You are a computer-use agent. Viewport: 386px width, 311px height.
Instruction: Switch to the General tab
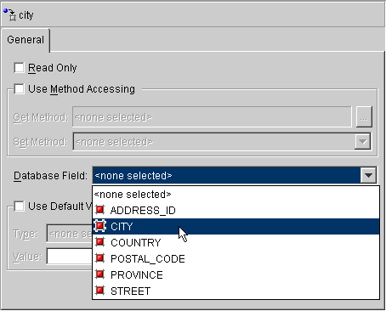(26, 40)
